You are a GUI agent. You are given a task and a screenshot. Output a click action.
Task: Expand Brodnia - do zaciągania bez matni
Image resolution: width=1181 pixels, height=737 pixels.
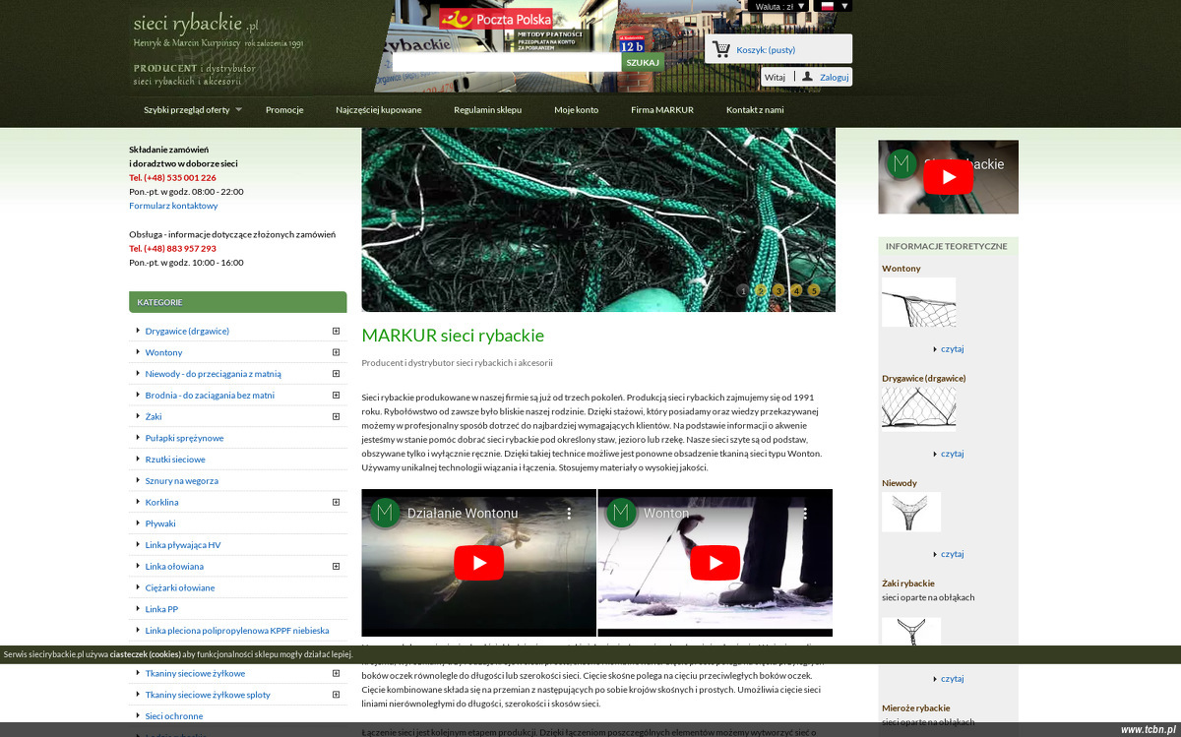click(336, 395)
